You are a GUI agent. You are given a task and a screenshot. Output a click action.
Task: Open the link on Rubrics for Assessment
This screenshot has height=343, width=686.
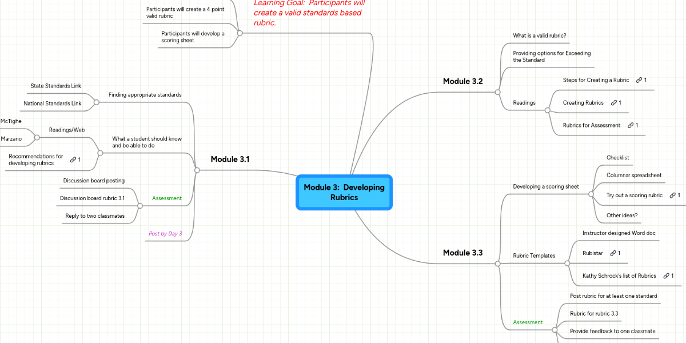pyautogui.click(x=631, y=125)
